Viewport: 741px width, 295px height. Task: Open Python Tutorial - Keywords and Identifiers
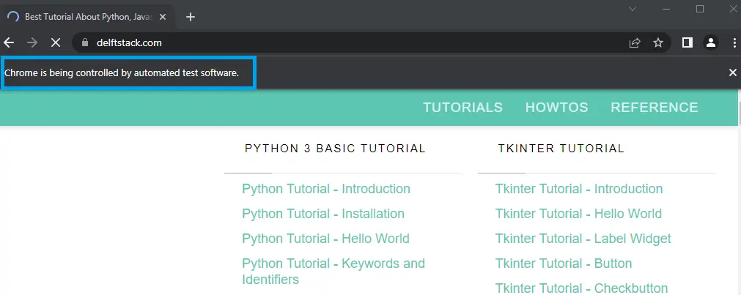tap(333, 272)
